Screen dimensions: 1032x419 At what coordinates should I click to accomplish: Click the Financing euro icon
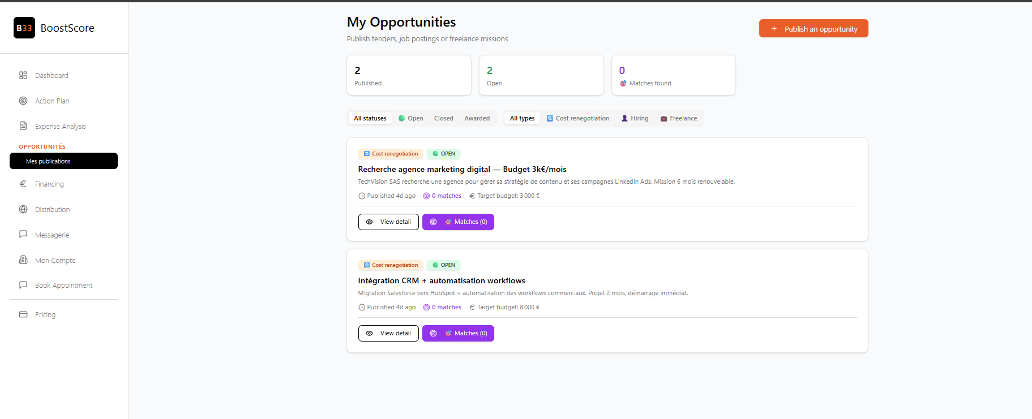[x=23, y=184]
